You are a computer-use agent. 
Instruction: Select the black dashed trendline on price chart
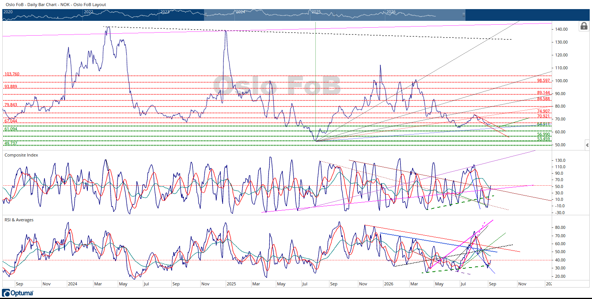308,33
